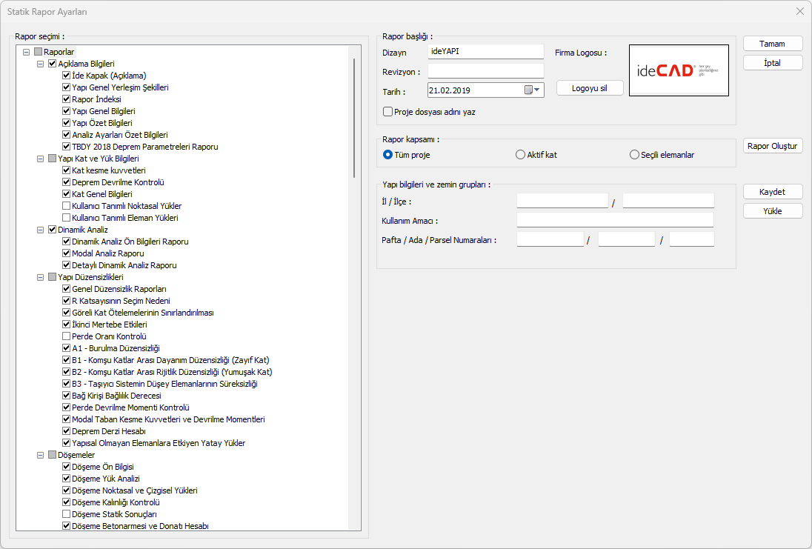Viewport: 812px width, 549px height.
Task: Choose Seçili elemanlar report scope
Action: [634, 155]
